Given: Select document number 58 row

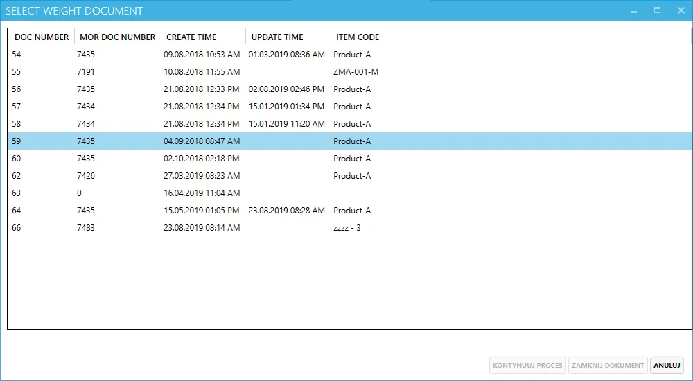Looking at the screenshot, I should click(350, 124).
